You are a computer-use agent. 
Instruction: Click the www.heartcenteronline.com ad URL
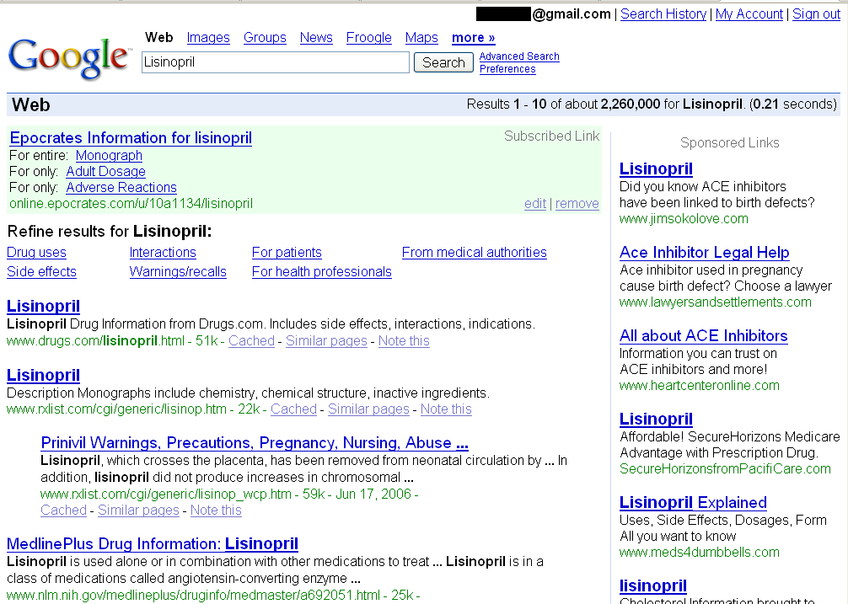click(700, 386)
